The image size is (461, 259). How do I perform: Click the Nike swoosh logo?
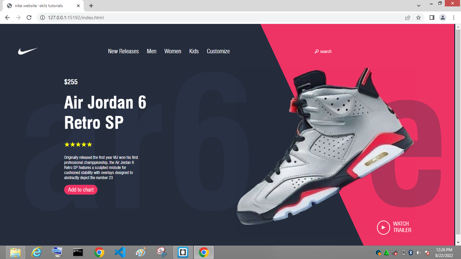click(x=28, y=51)
